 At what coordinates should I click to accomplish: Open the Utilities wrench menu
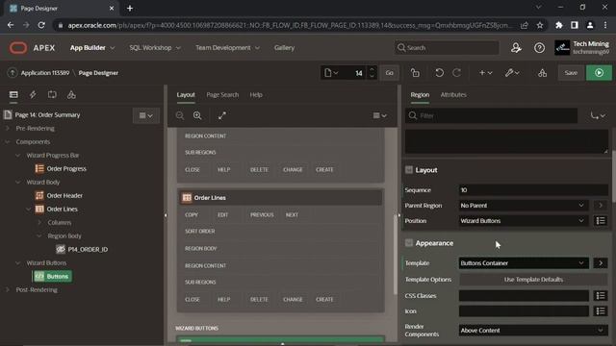512,73
